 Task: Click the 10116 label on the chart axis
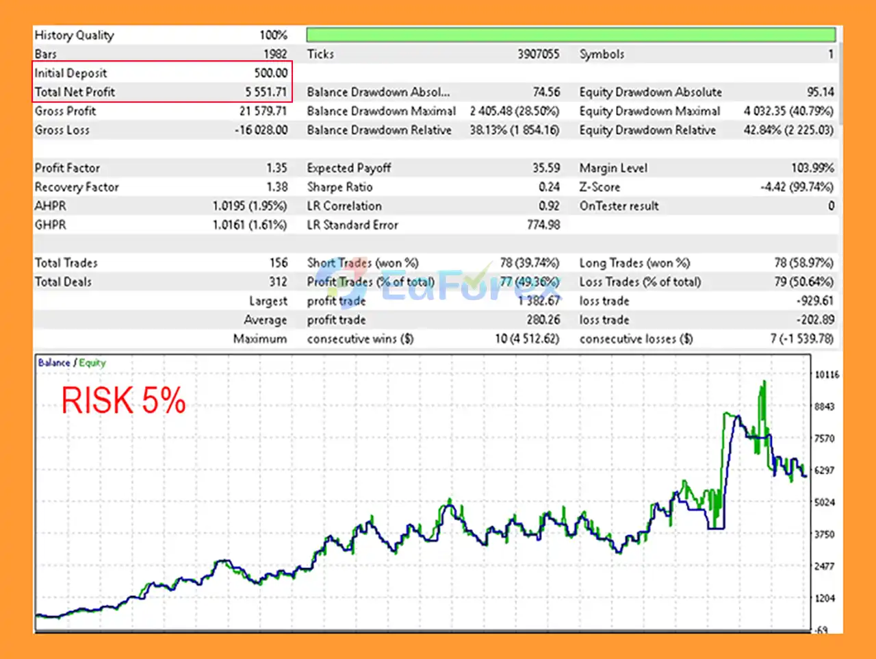point(826,375)
